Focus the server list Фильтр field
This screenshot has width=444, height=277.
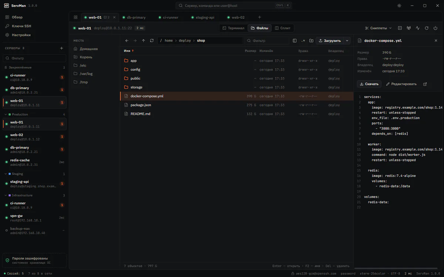(34, 58)
